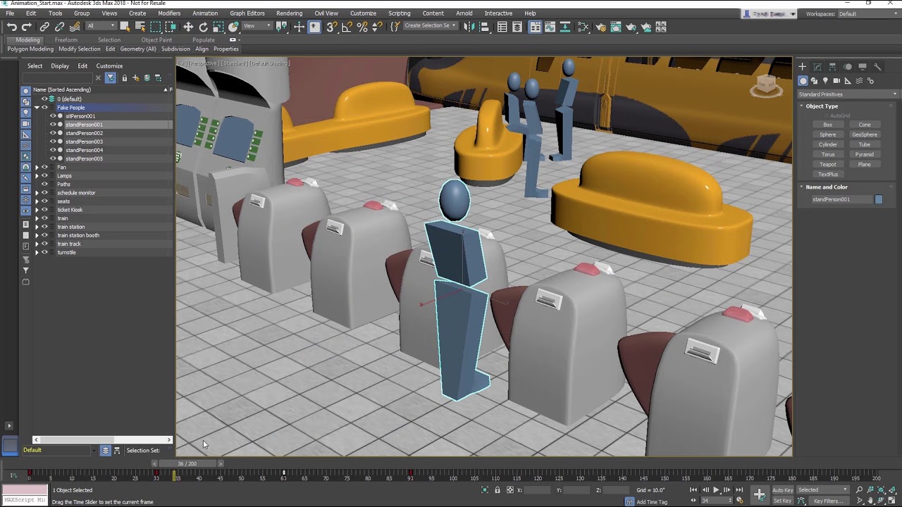This screenshot has height=507, width=902.
Task: Click the object color swatch for standPerson001
Action: click(x=879, y=199)
